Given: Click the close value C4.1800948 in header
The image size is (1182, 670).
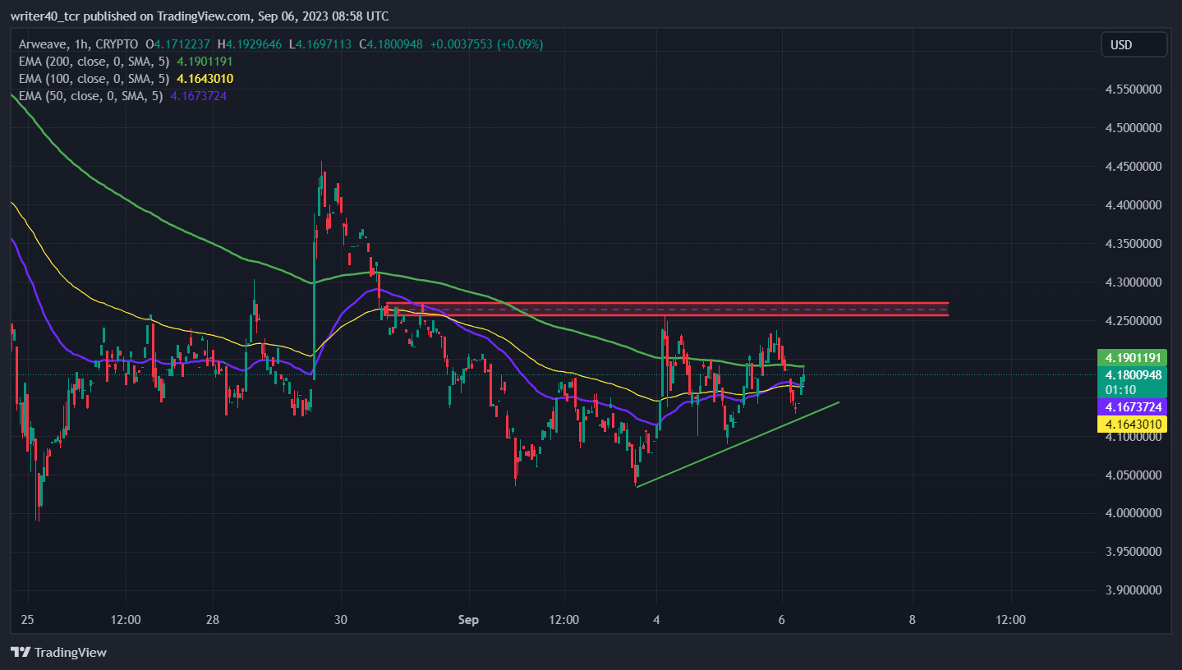Looking at the screenshot, I should (x=390, y=44).
